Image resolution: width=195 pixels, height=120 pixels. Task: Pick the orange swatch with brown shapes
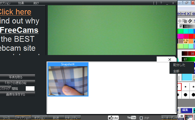[186, 41]
